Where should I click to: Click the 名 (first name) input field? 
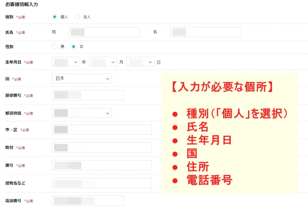click(205, 32)
